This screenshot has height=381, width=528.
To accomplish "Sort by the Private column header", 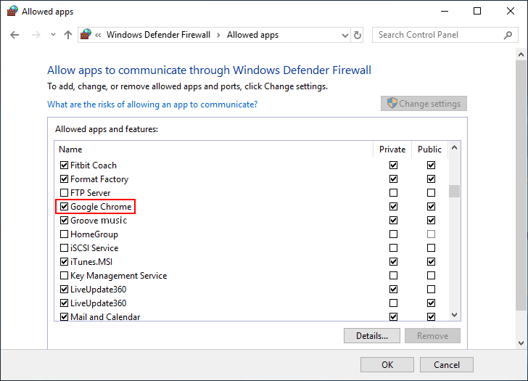I will (x=392, y=149).
